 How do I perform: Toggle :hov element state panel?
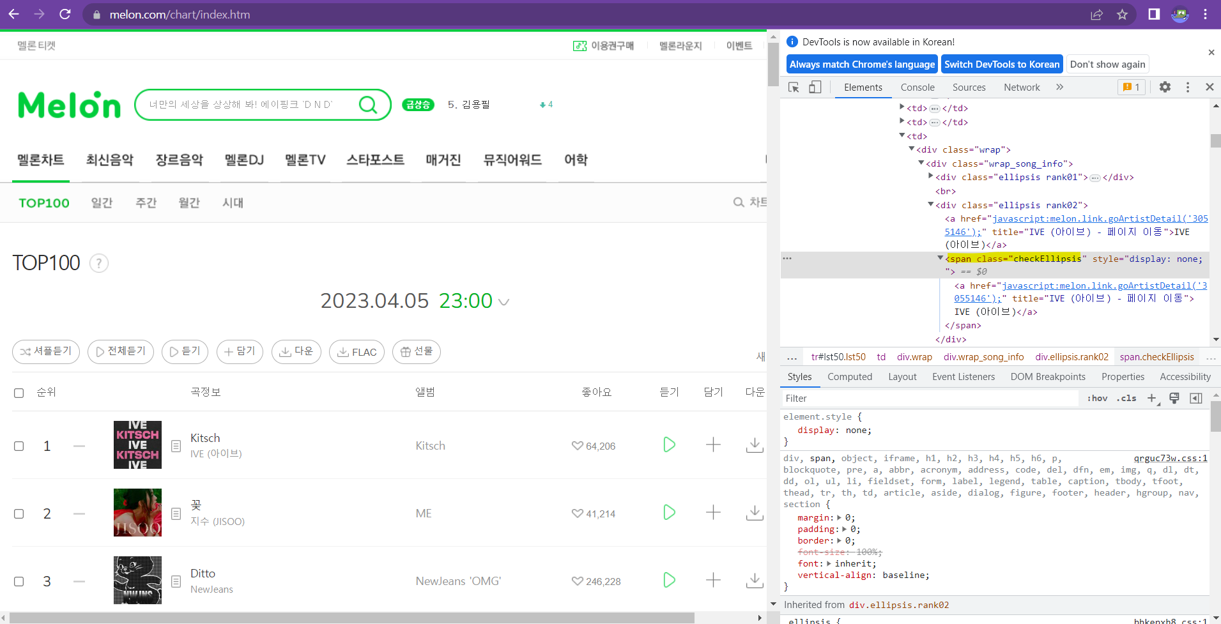pos(1097,398)
